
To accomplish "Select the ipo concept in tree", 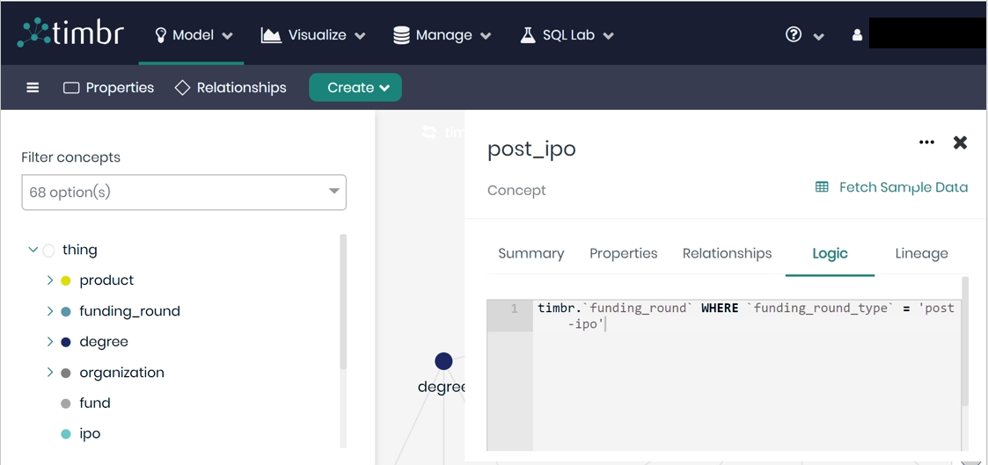I will click(90, 433).
